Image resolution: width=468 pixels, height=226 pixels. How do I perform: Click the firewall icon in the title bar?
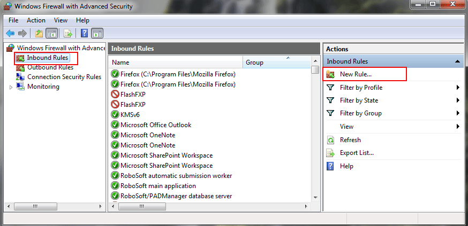click(x=6, y=6)
